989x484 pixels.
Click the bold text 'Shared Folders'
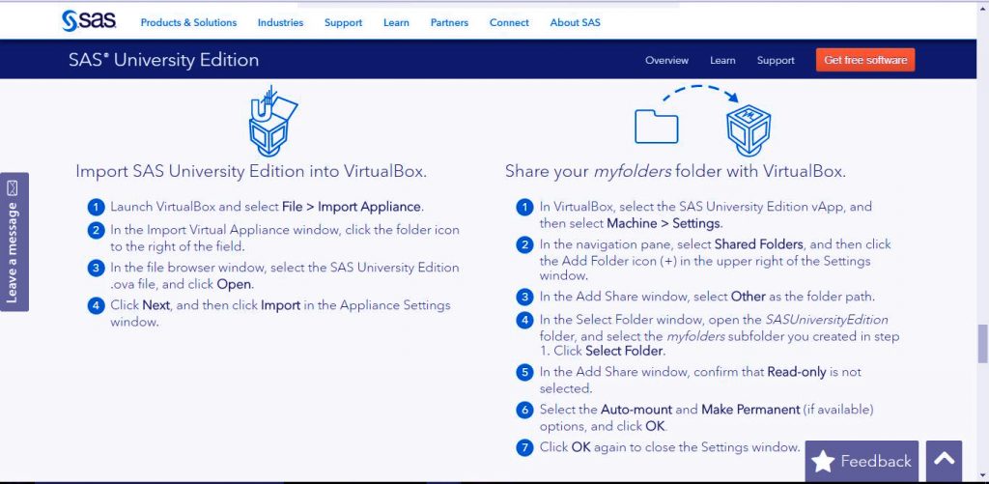(759, 244)
